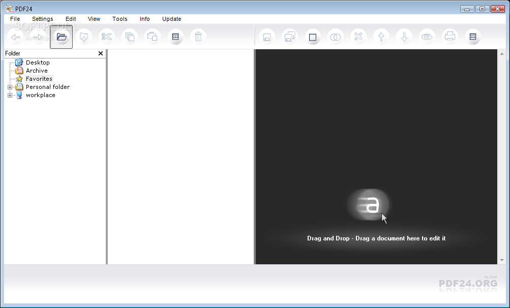
Task: Minimize the PDF24 window
Action: point(467,9)
